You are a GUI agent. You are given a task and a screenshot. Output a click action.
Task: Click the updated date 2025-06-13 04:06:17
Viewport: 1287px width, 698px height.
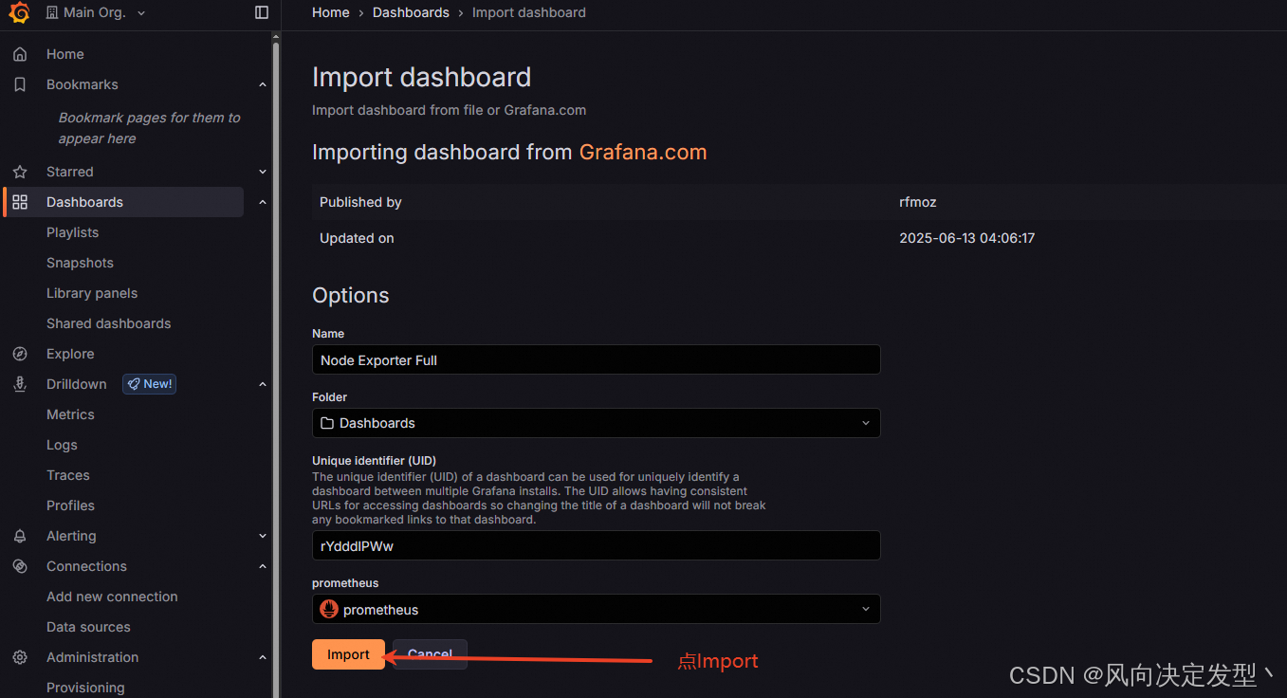(x=967, y=238)
